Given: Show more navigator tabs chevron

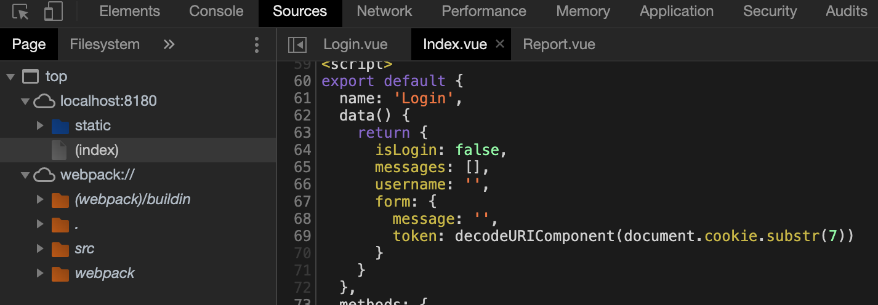Looking at the screenshot, I should pyautogui.click(x=169, y=44).
